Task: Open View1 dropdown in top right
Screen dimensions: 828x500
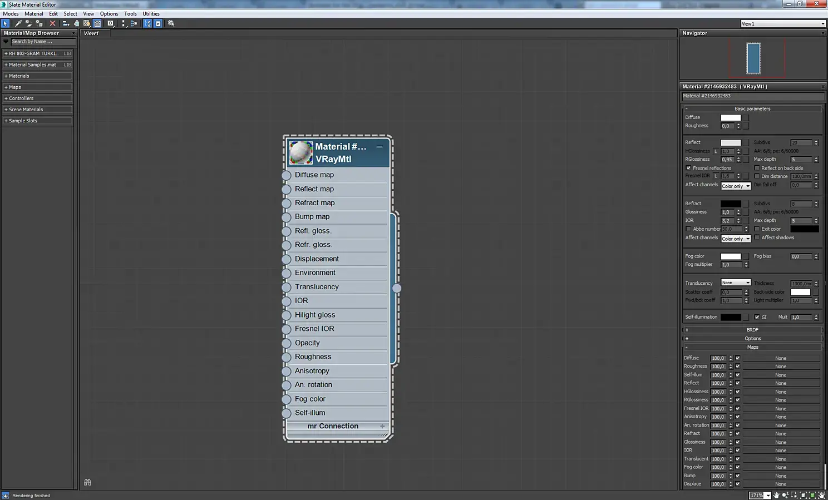Action: coord(783,23)
